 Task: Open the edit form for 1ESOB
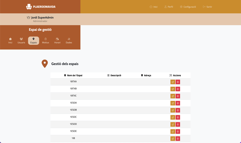[173, 110]
